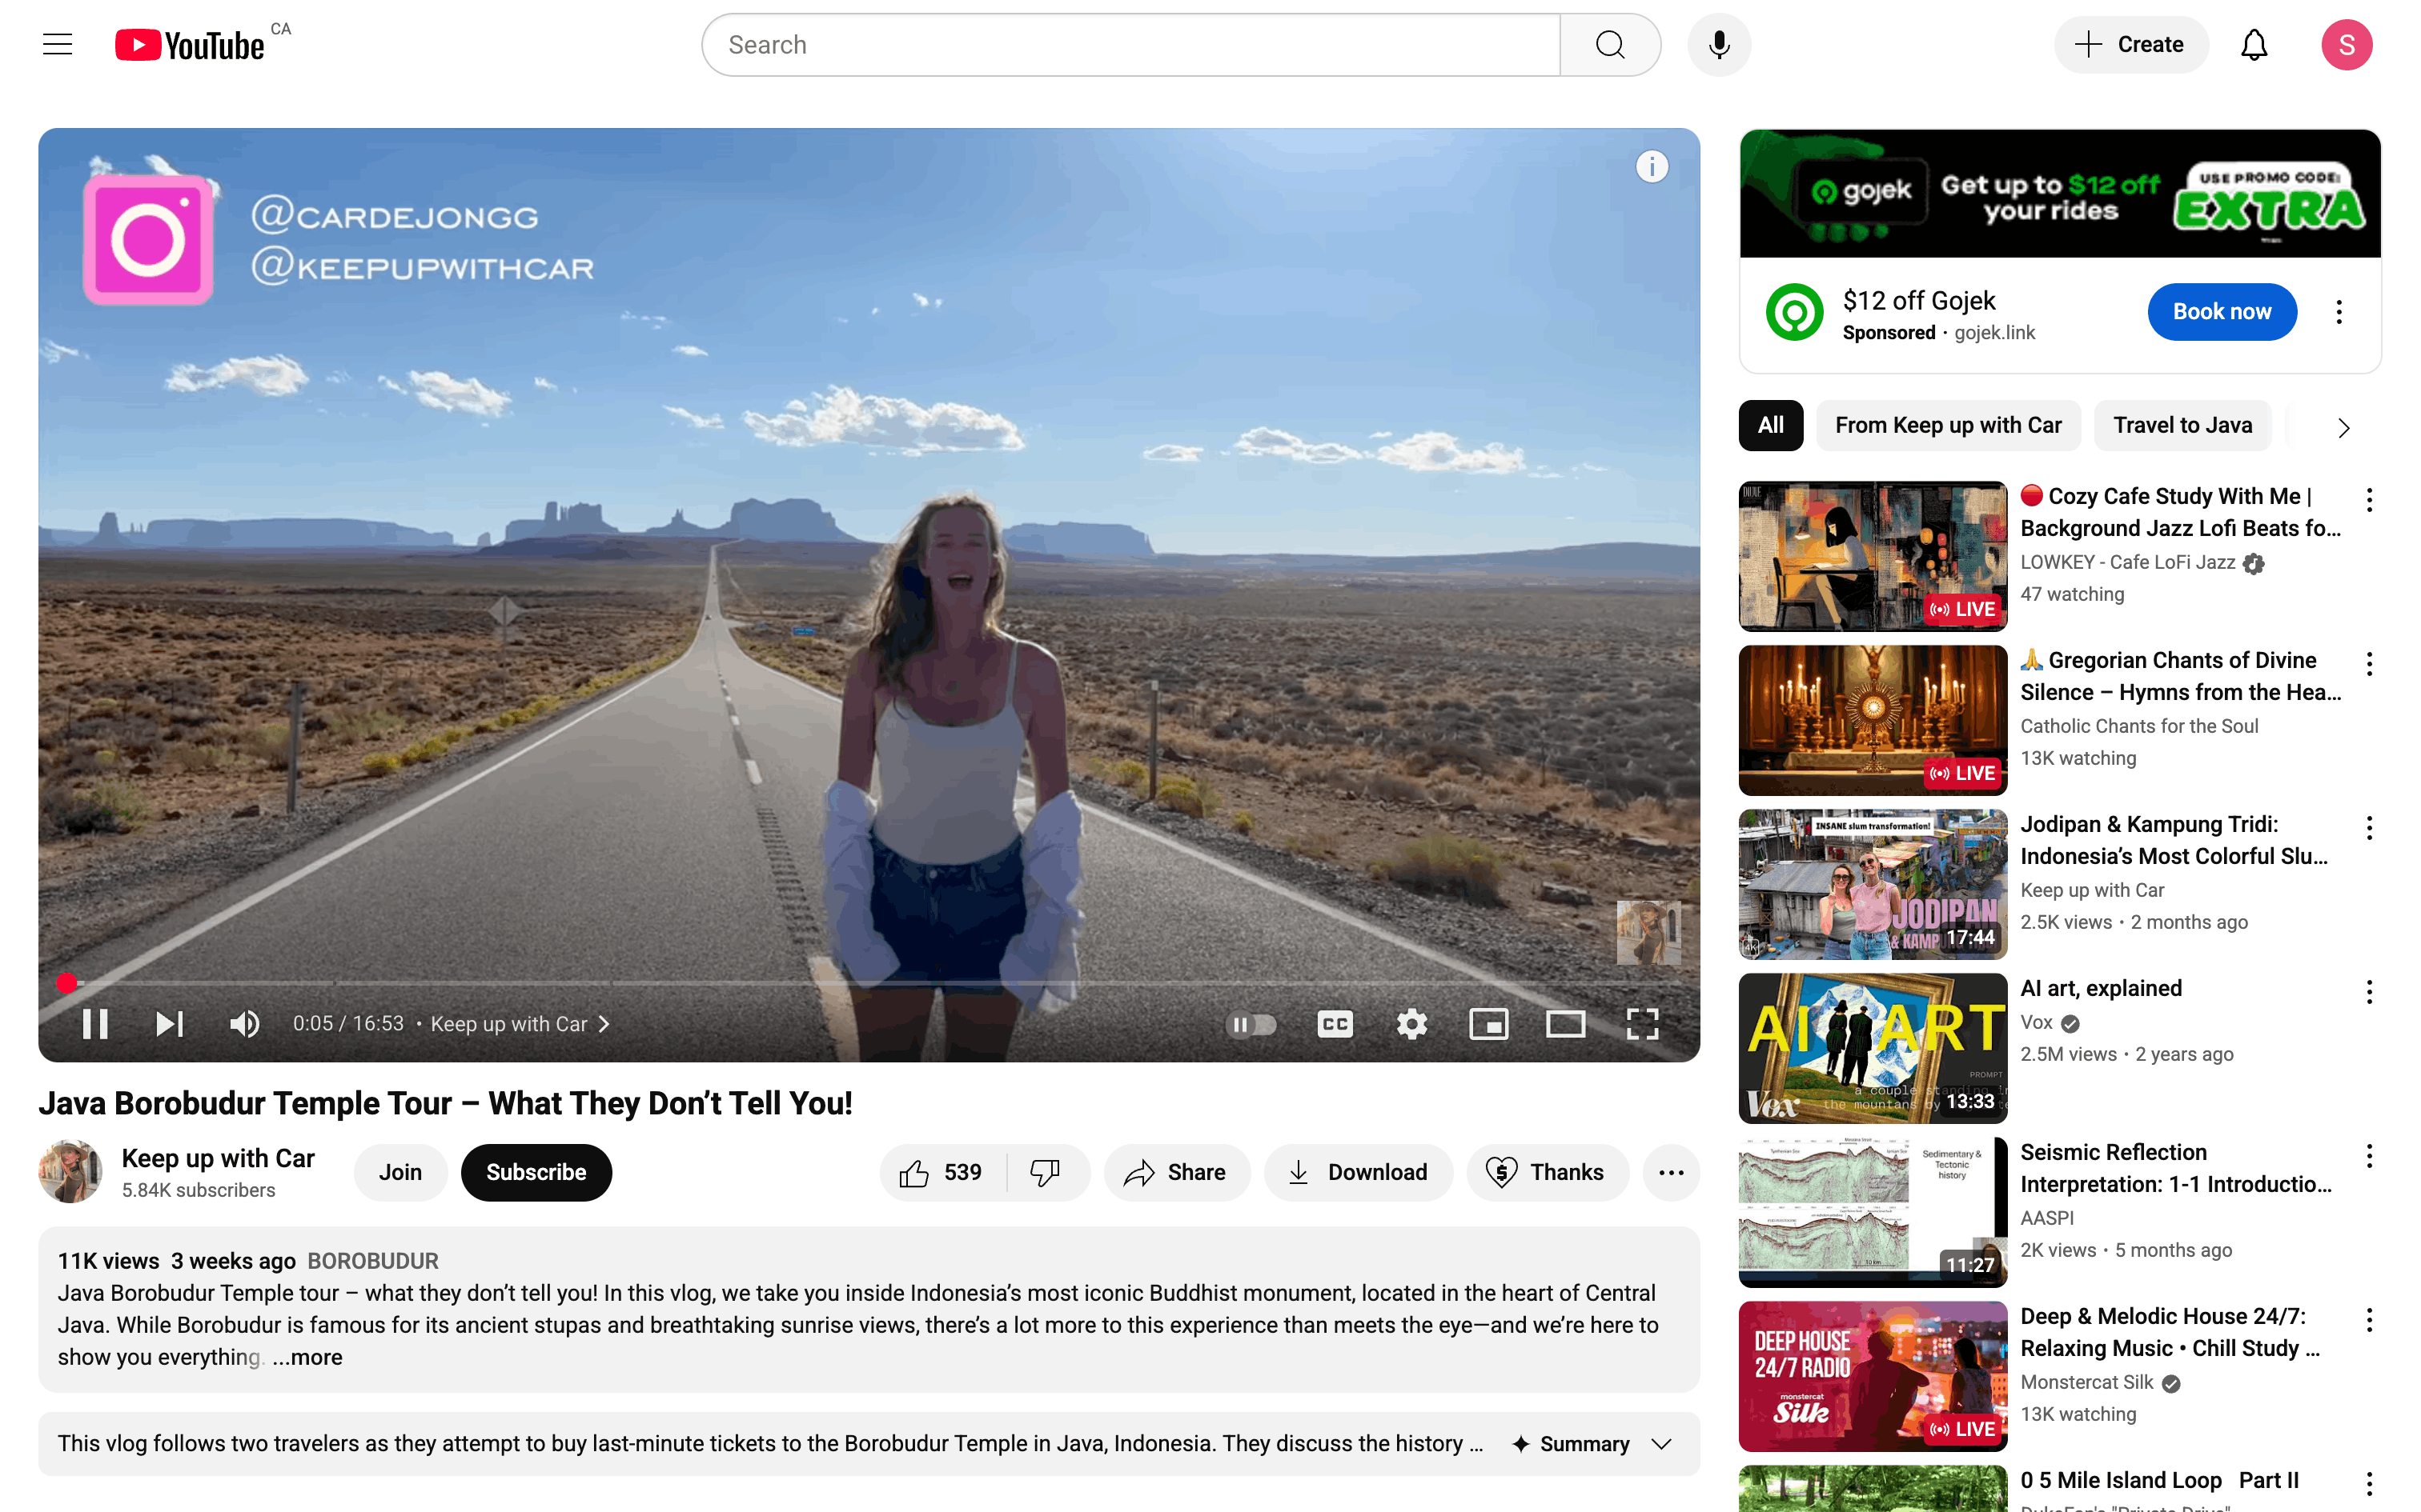2421x1512 pixels.
Task: Toggle the autoplay switch
Action: click(1251, 1023)
